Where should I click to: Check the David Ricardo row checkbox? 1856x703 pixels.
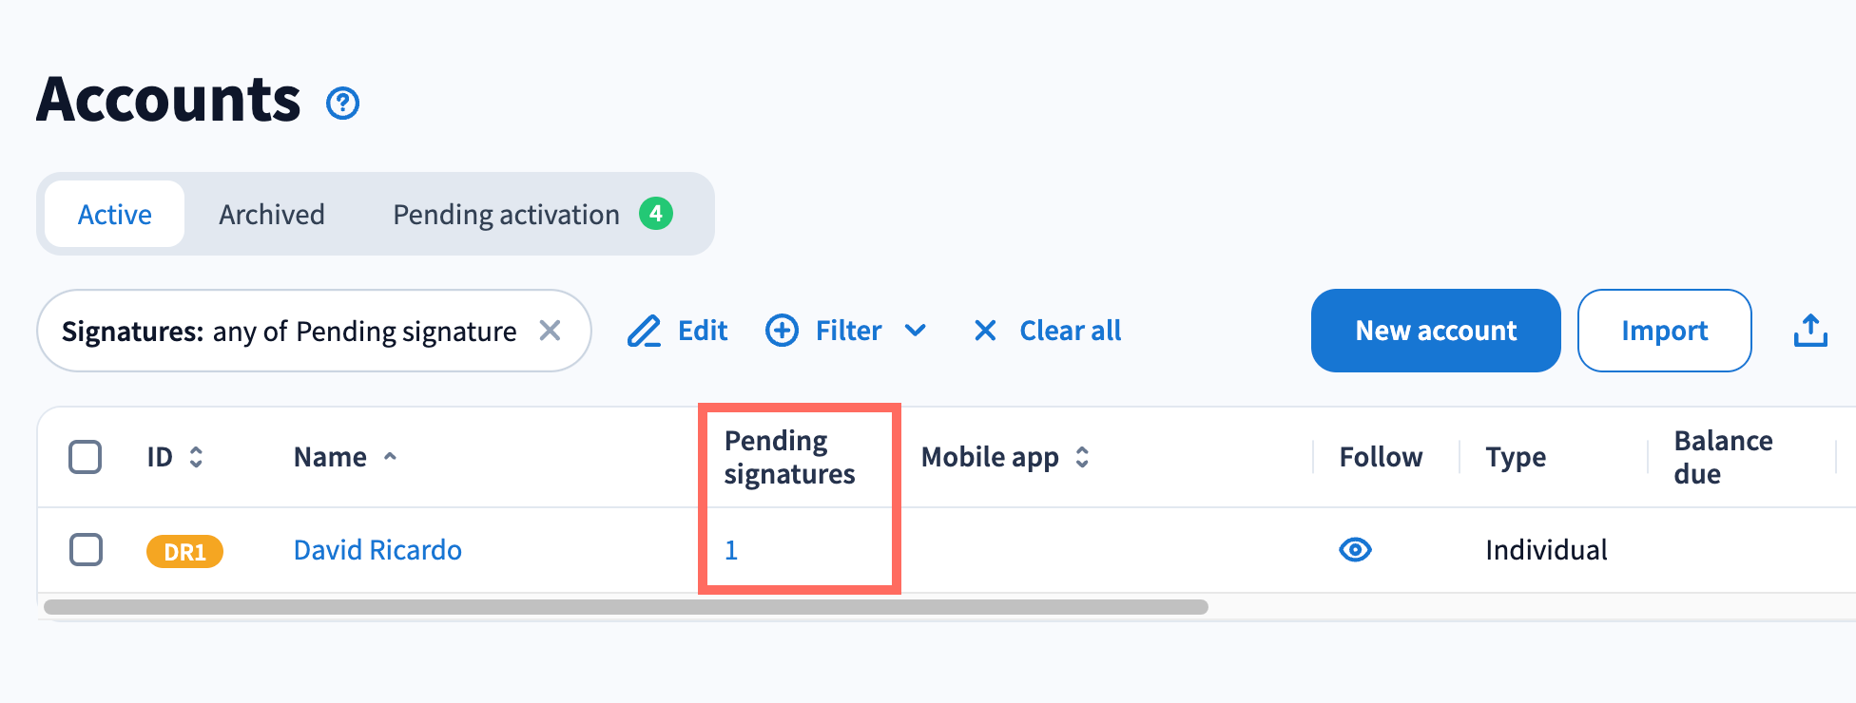pos(86,550)
